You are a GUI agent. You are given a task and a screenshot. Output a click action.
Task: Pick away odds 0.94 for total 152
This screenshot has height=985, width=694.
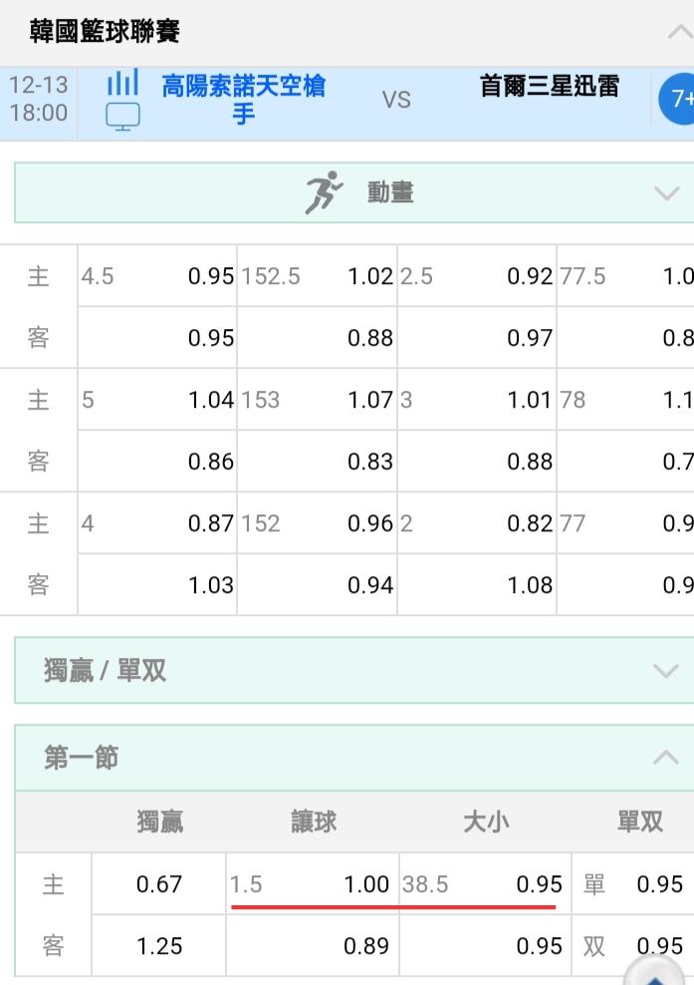(317, 585)
